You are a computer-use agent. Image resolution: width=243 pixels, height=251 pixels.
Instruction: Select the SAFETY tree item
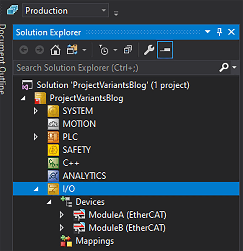77,150
